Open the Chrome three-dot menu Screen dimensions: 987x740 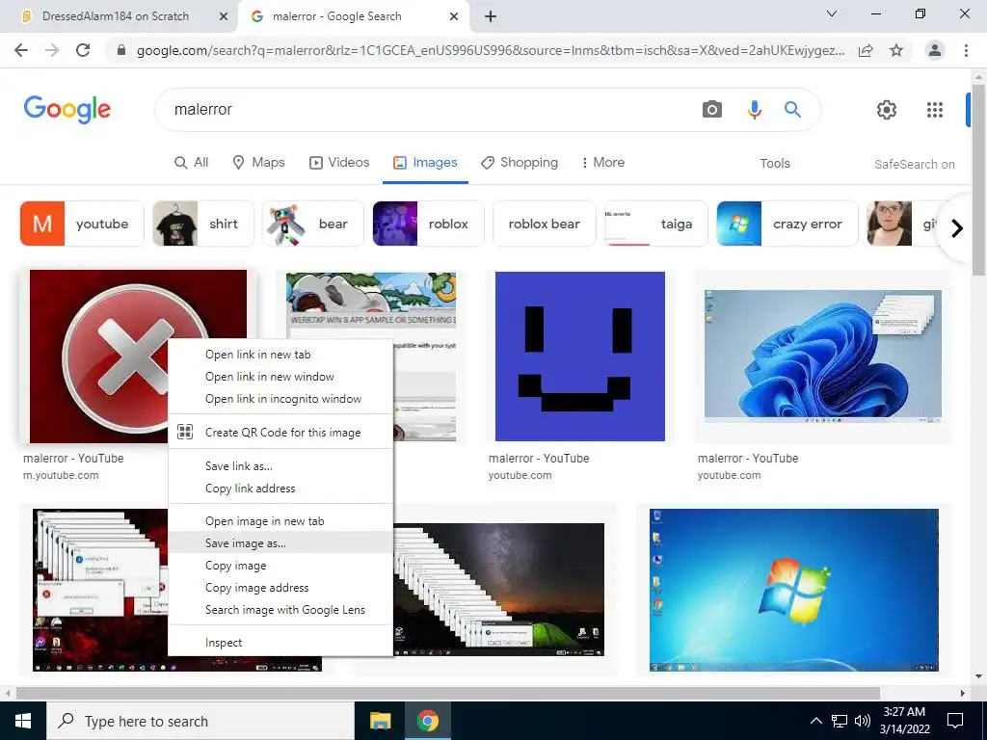(x=966, y=50)
